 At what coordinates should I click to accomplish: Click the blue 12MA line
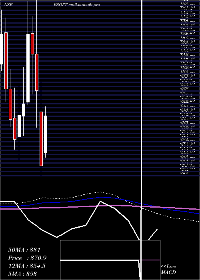pos(100,197)
